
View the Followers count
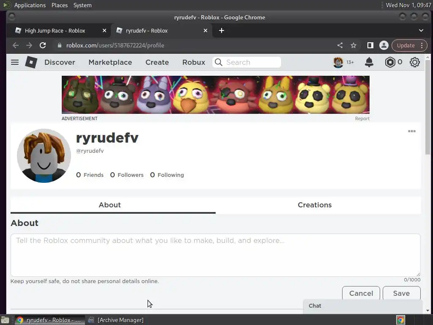coord(127,175)
